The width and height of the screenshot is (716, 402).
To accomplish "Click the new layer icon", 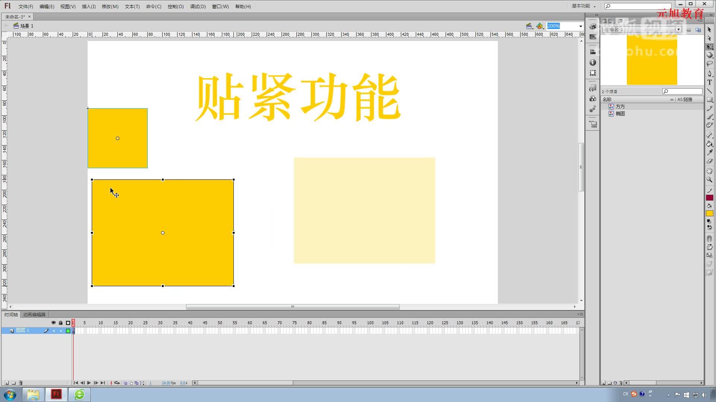I will [6, 383].
